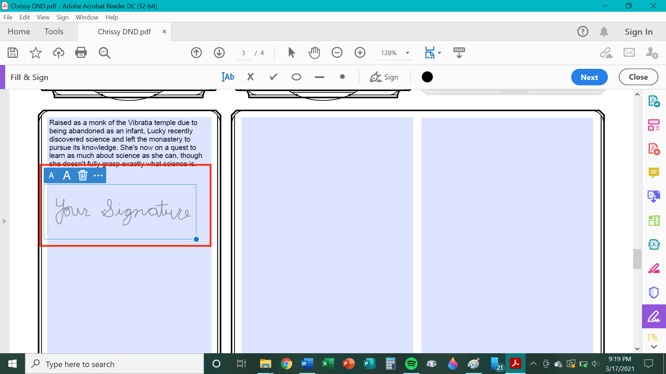Switch to the Home tab
The width and height of the screenshot is (666, 374).
tap(19, 31)
